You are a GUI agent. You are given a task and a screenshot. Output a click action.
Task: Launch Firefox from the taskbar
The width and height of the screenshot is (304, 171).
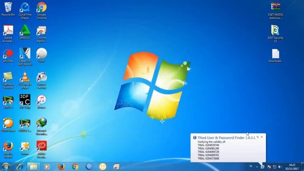61,167
